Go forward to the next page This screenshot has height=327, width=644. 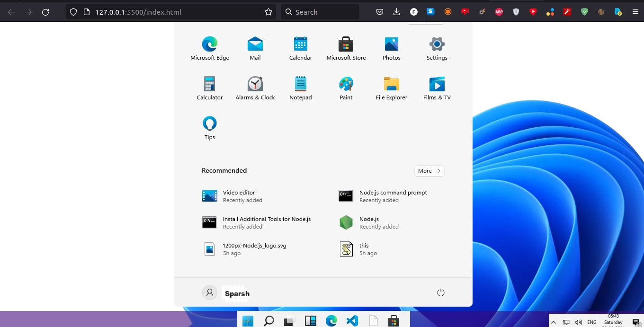[x=28, y=12]
